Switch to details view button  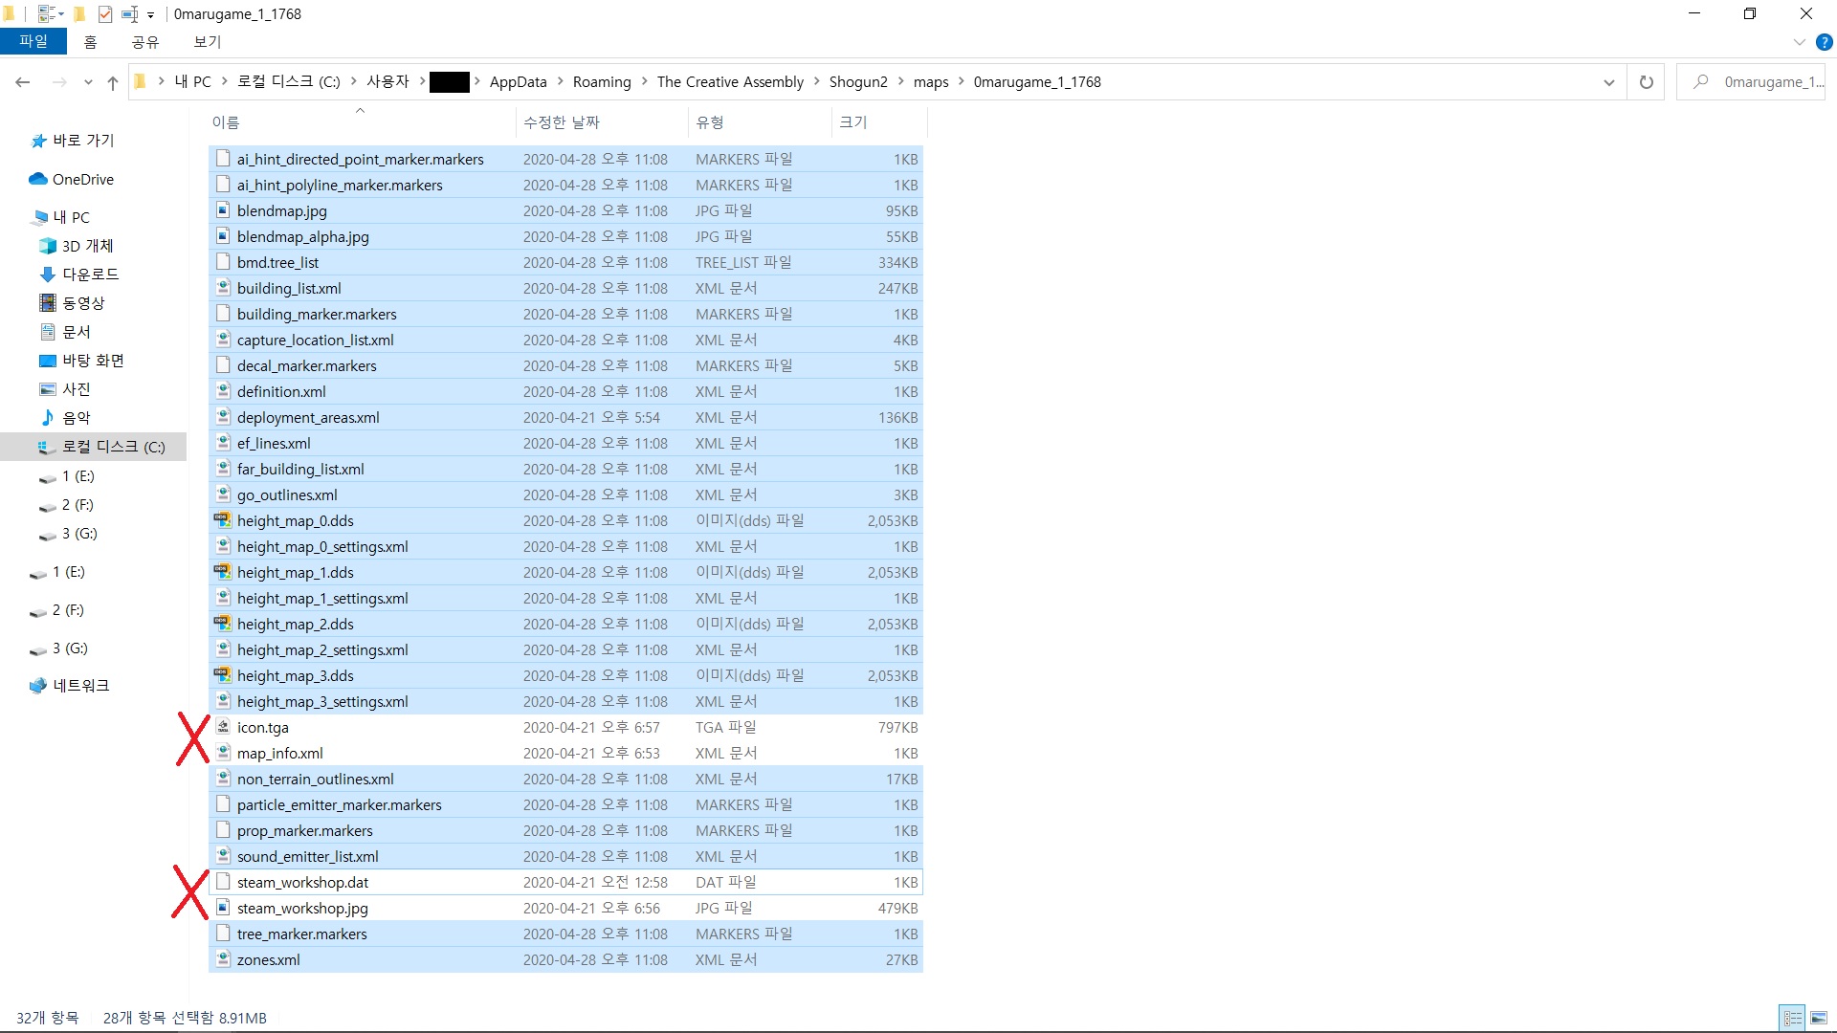coord(1793,1018)
